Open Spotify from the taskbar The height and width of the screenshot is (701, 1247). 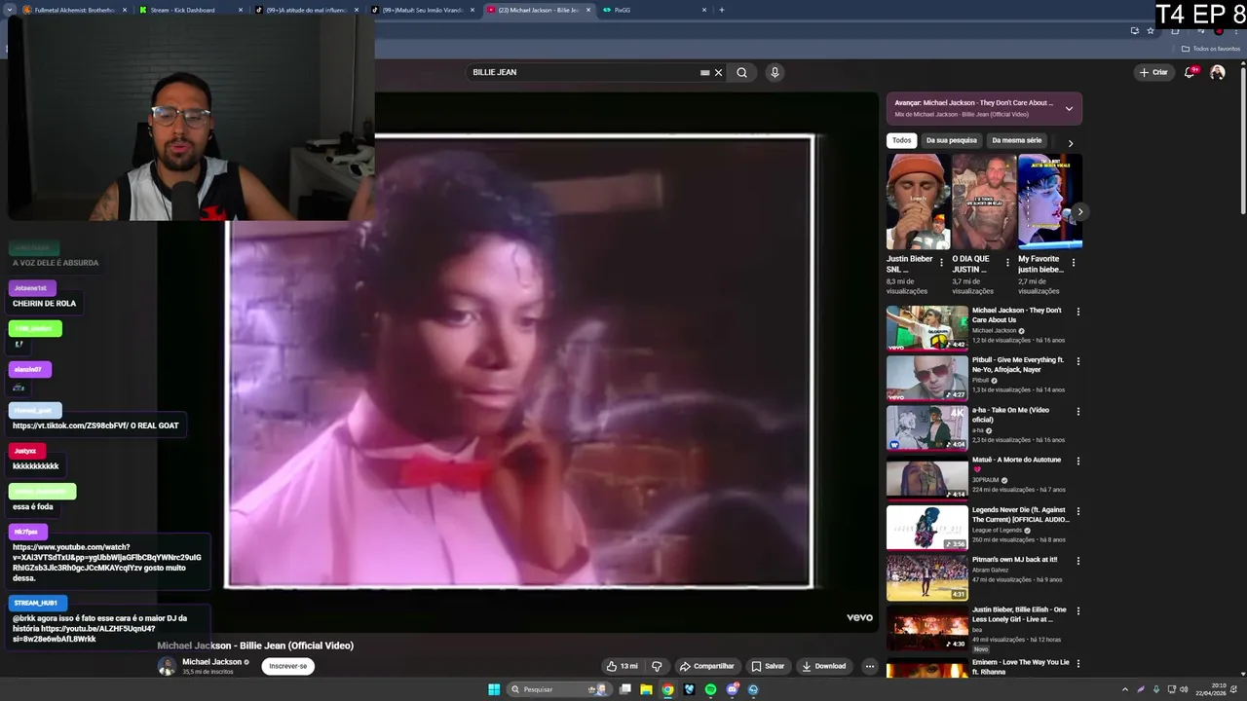click(x=710, y=689)
